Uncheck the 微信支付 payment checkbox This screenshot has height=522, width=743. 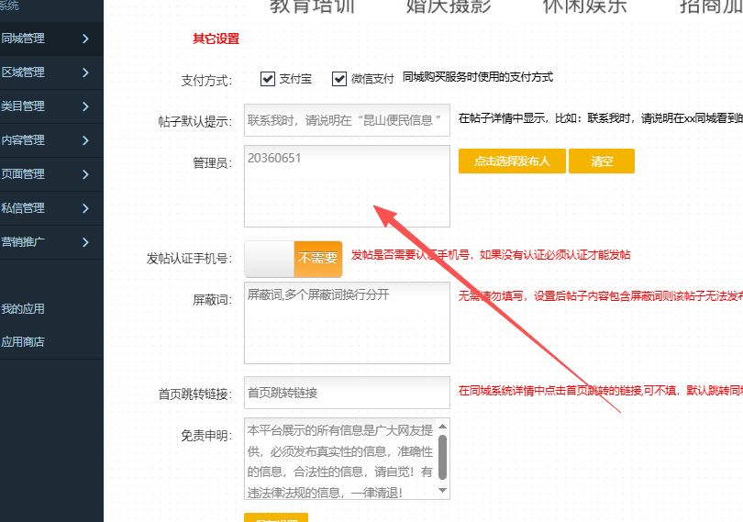click(339, 79)
